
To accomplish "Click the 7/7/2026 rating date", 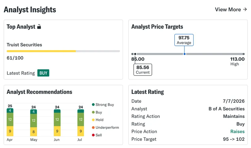I will pyautogui.click(x=234, y=101).
